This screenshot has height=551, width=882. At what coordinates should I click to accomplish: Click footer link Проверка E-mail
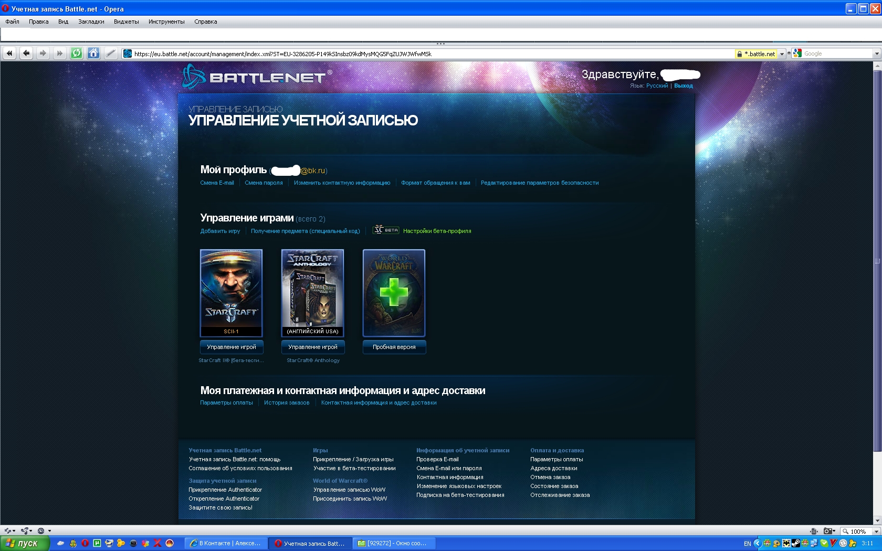pos(437,459)
